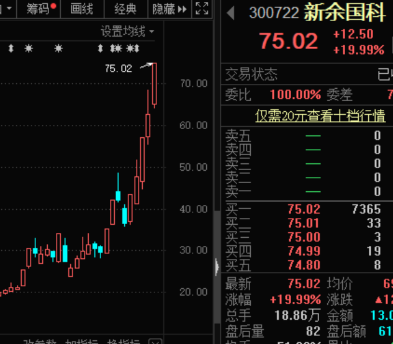Open the dropdown arrow left of 筹码
The width and height of the screenshot is (393, 344).
(9, 9)
